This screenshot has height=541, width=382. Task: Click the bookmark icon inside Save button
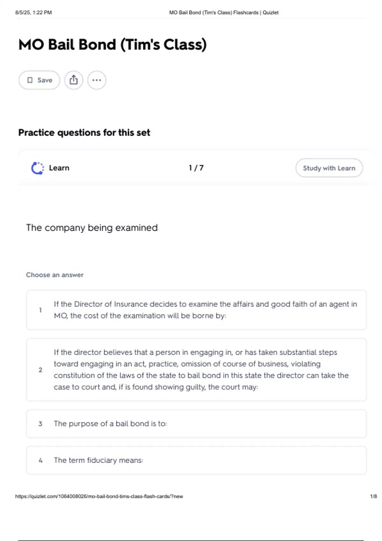pyautogui.click(x=30, y=80)
